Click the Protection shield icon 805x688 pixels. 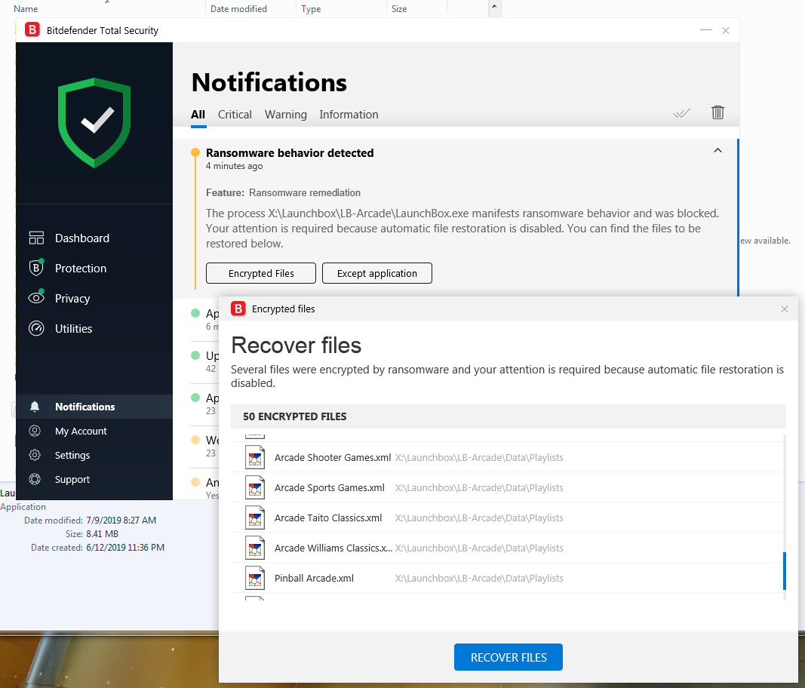point(36,268)
